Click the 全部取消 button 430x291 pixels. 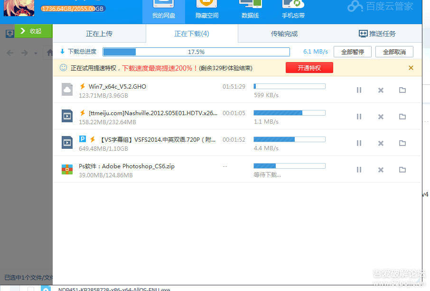(x=394, y=52)
